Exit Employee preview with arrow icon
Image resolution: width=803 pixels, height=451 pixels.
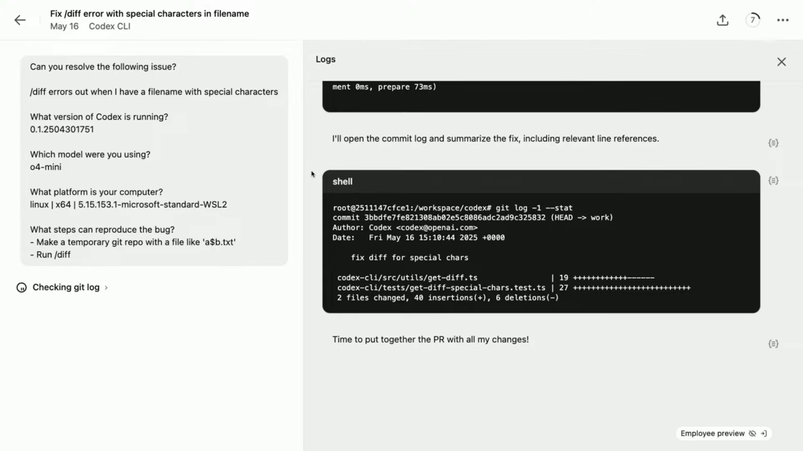764,433
